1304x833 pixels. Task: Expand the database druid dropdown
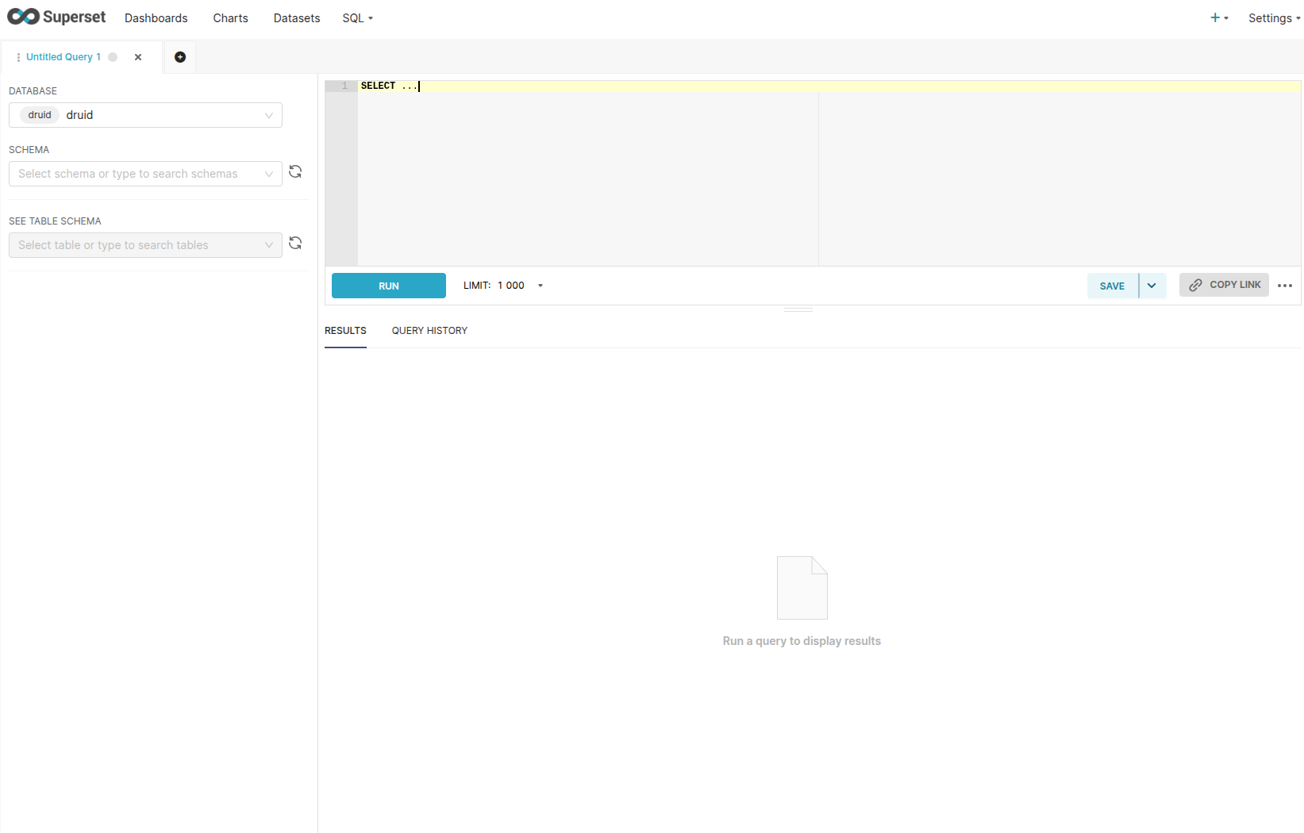point(145,115)
